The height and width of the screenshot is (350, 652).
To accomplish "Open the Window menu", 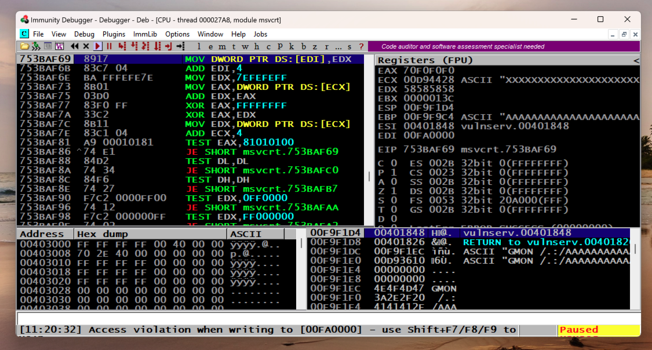I will tap(210, 34).
